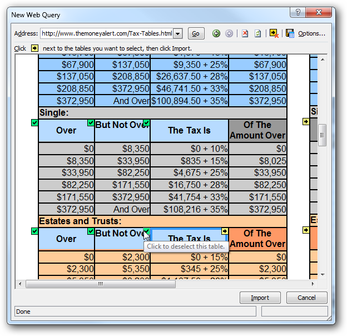Click the '$0 + 10%' cell
Screen dimensions: 347x336
(x=189, y=149)
